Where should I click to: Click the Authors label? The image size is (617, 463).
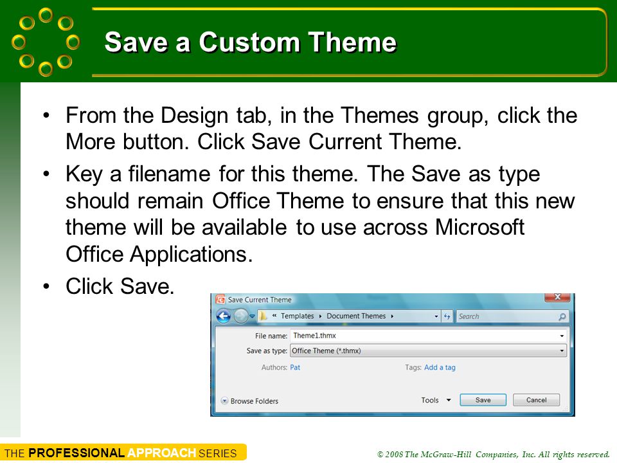[274, 367]
